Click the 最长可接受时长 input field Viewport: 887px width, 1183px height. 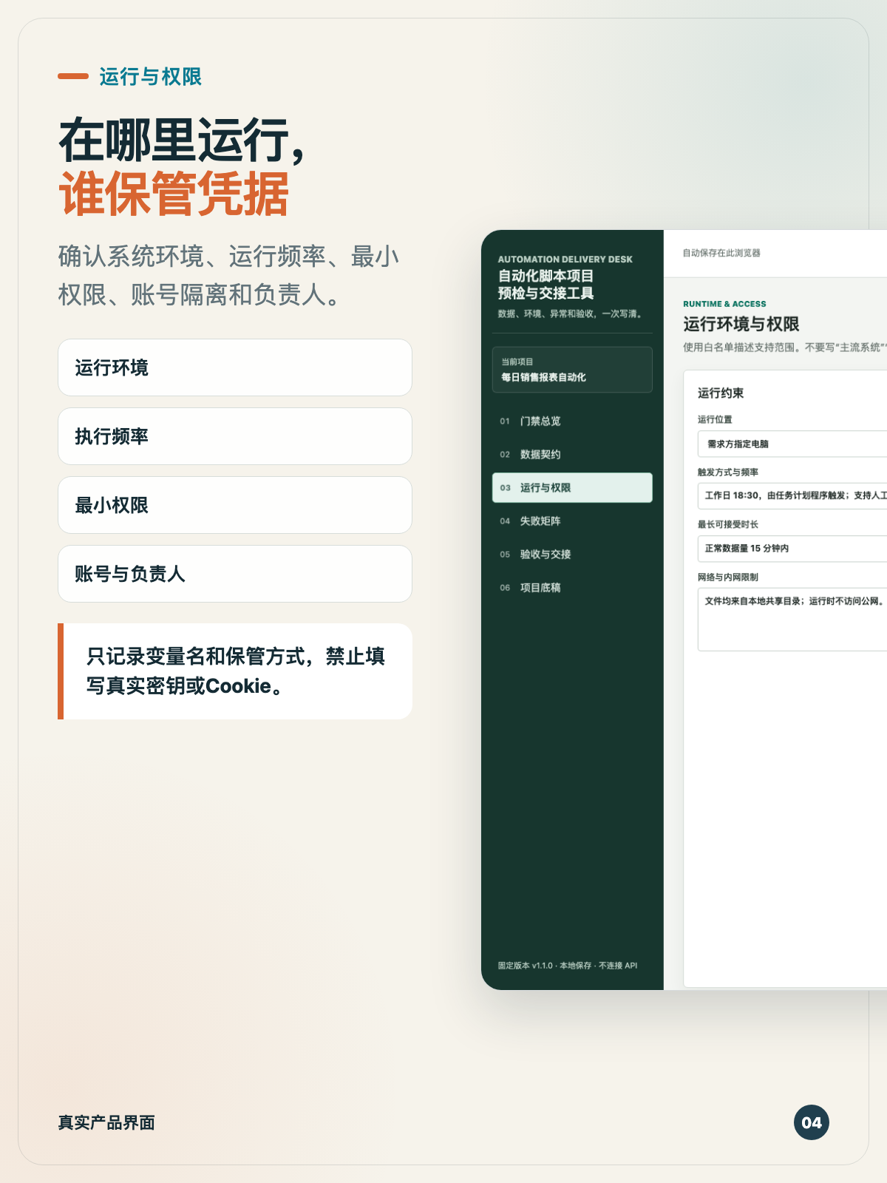pyautogui.click(x=792, y=549)
